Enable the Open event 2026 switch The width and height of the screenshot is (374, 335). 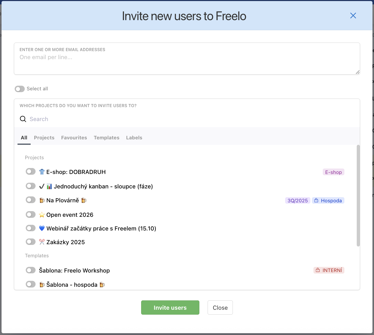pyautogui.click(x=30, y=214)
